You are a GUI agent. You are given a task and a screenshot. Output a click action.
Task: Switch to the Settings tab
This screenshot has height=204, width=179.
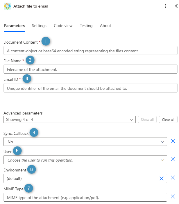click(x=39, y=26)
